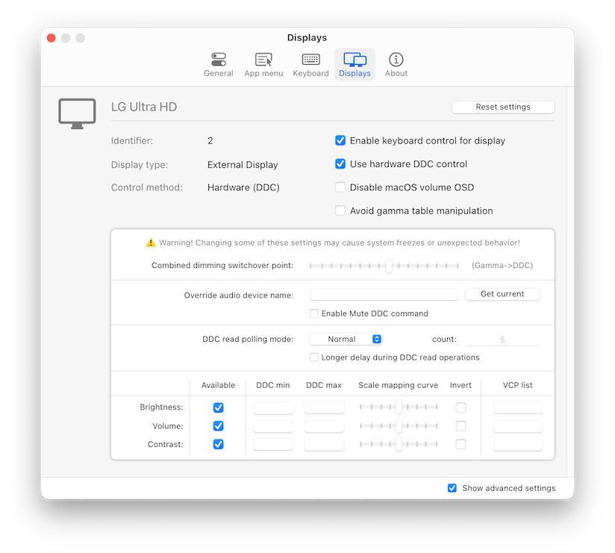
Task: Disable keyboard control for display
Action: point(340,140)
